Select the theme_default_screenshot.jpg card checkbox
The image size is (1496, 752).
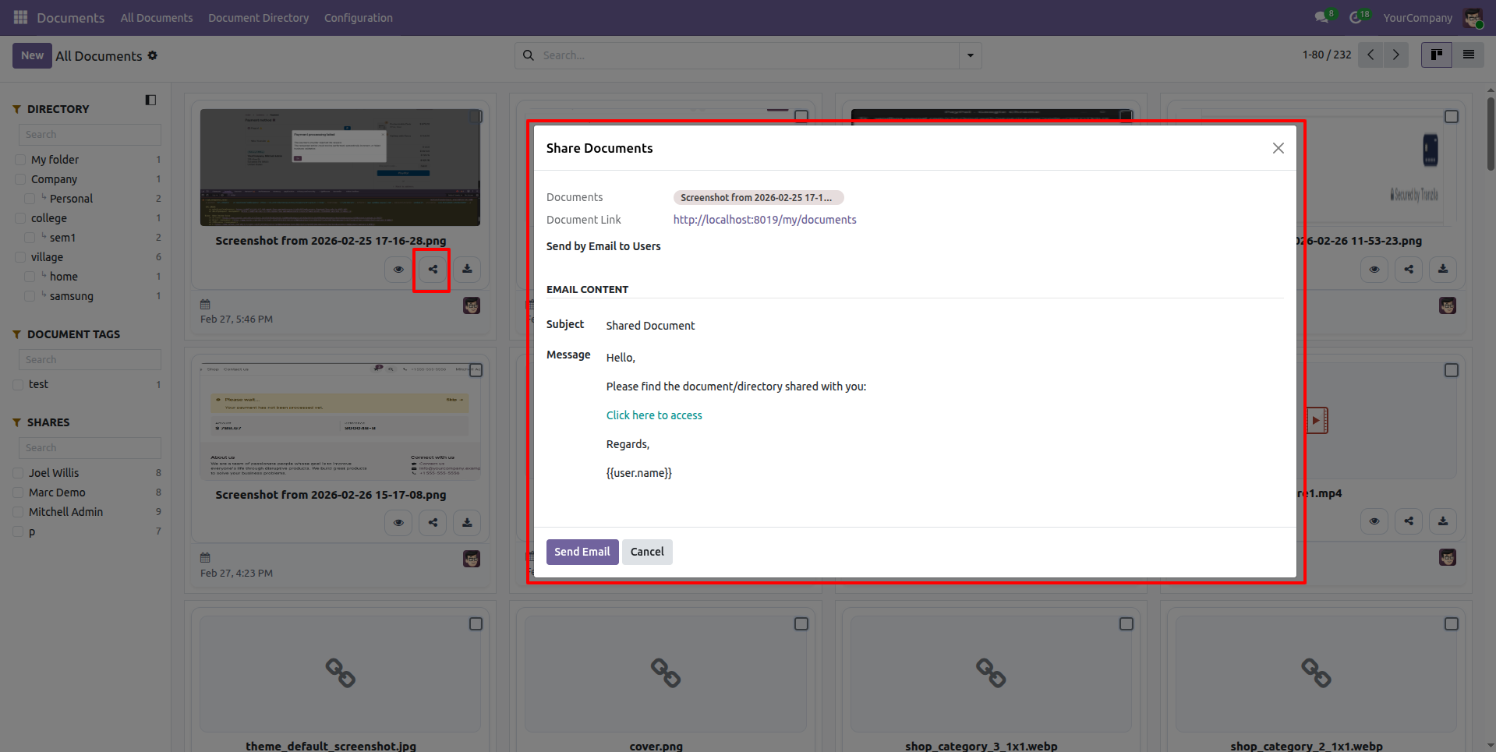(x=476, y=624)
